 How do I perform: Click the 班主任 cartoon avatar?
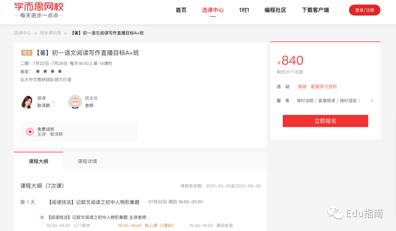[x=75, y=102]
